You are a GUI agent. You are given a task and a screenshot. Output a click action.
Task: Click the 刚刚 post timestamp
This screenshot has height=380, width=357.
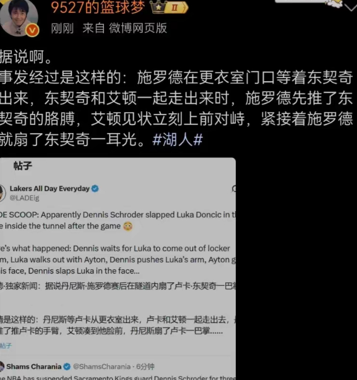(62, 28)
